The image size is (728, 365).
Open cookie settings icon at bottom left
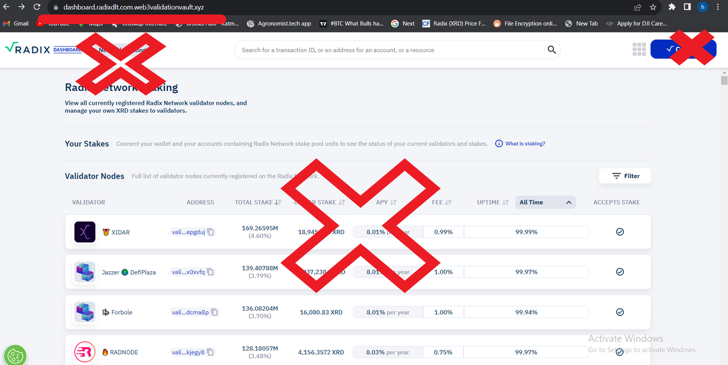click(x=15, y=355)
